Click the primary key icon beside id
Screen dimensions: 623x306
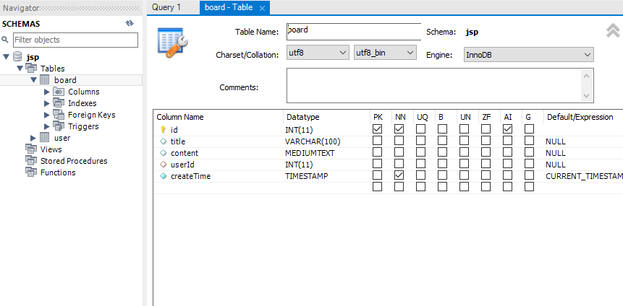click(x=163, y=129)
